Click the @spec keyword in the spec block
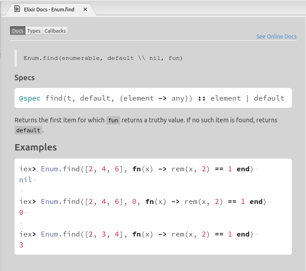 30,98
